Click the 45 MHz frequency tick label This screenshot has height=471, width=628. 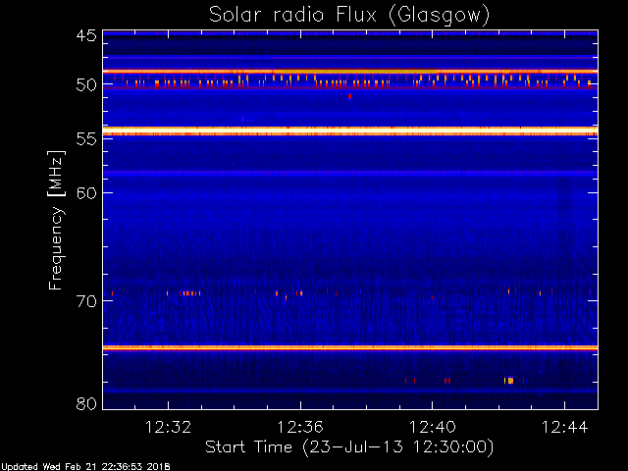85,36
